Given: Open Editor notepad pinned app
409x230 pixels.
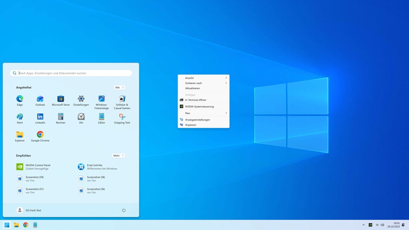Looking at the screenshot, I should [x=101, y=118].
